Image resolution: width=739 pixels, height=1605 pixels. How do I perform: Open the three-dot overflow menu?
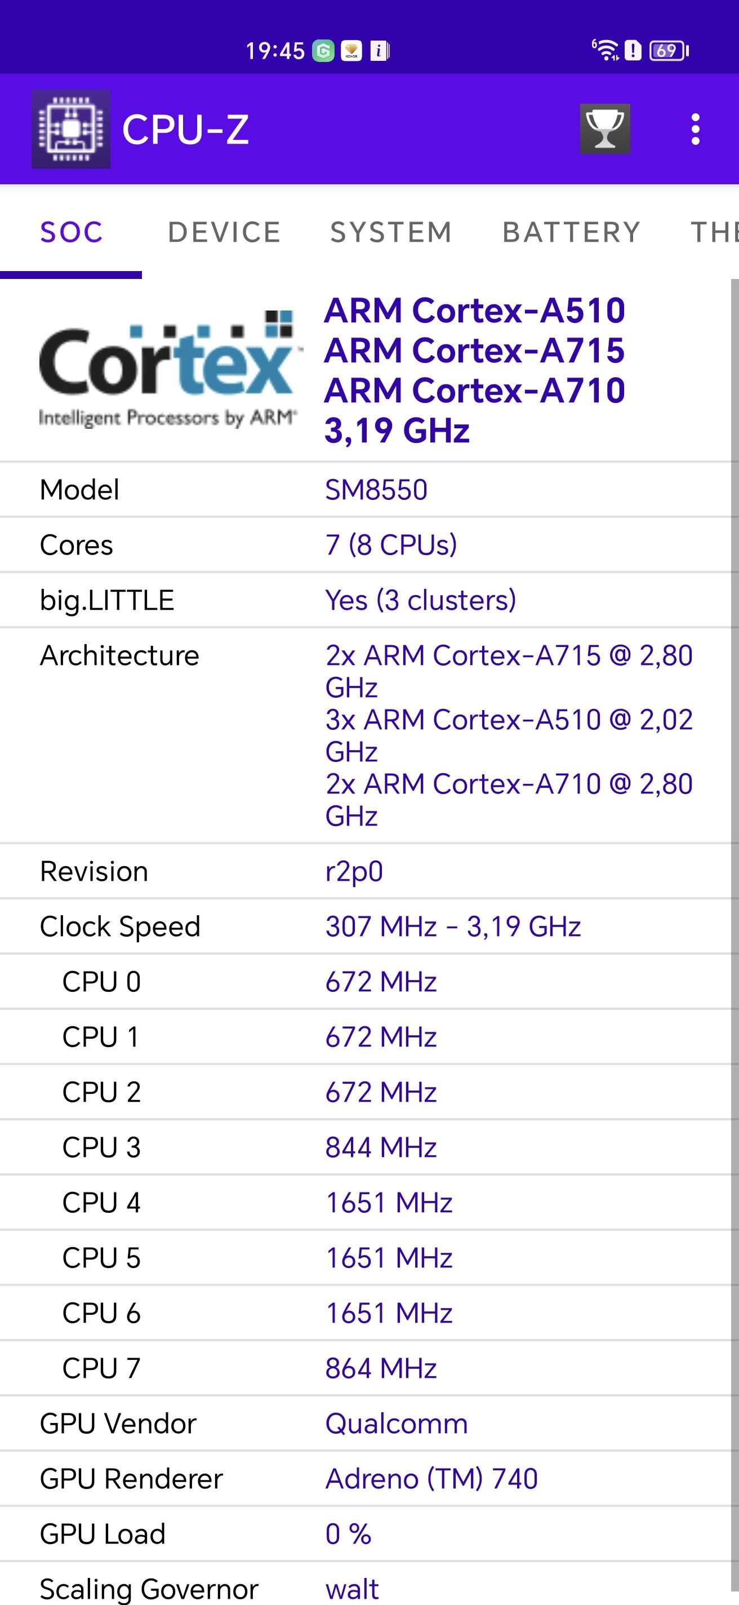coord(696,129)
